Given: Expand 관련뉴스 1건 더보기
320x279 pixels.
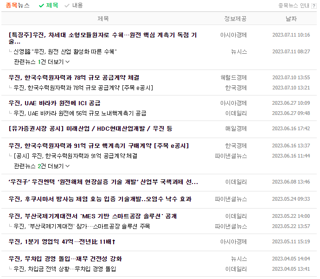Looking at the screenshot, I should (x=42, y=62).
